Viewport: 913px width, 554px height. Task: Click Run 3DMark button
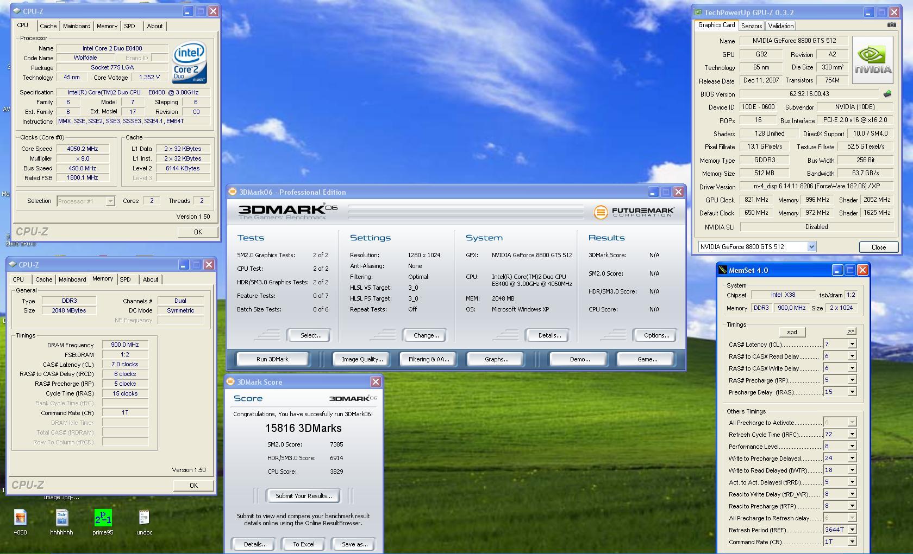pos(273,359)
